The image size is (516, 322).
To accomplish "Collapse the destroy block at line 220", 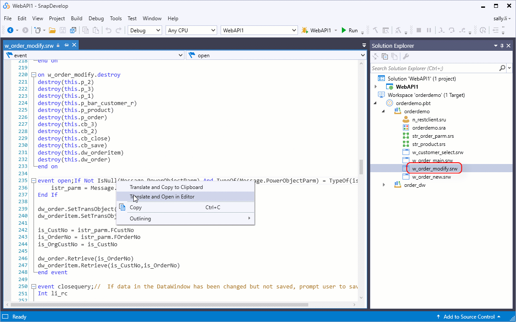I will point(34,75).
